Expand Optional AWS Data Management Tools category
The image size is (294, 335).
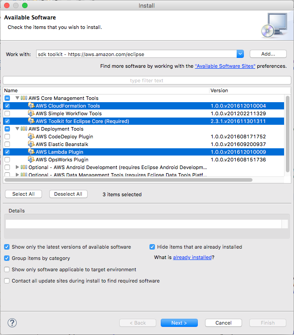point(18,175)
